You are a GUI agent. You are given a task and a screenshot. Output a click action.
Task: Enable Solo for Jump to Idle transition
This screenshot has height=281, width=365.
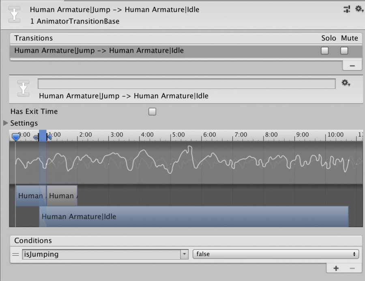point(324,51)
